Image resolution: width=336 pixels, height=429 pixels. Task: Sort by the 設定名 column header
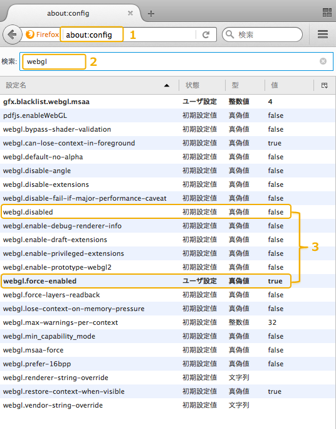89,85
